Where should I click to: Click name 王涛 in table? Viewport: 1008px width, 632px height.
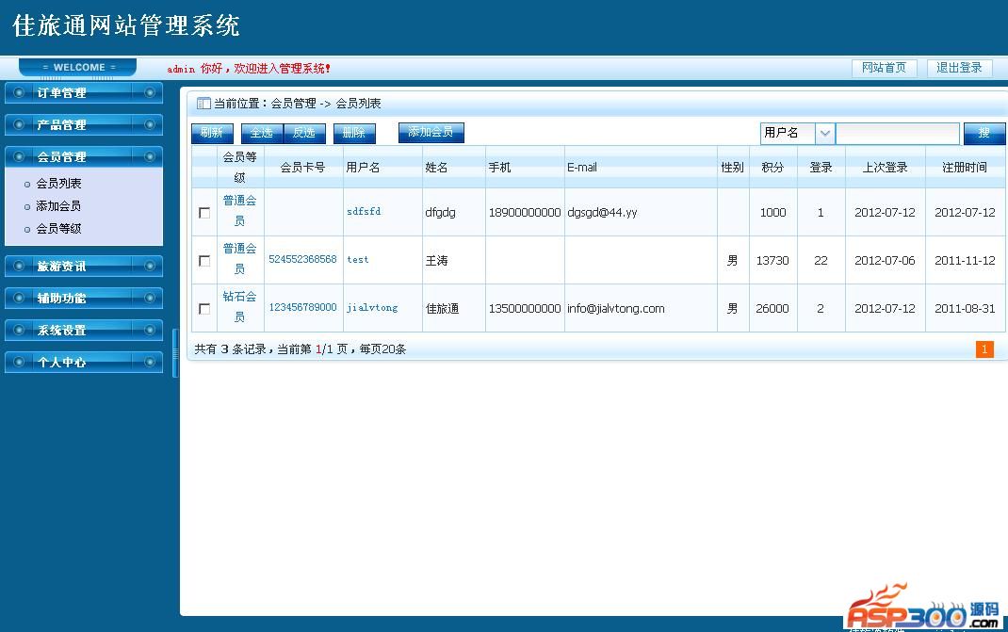pos(436,260)
